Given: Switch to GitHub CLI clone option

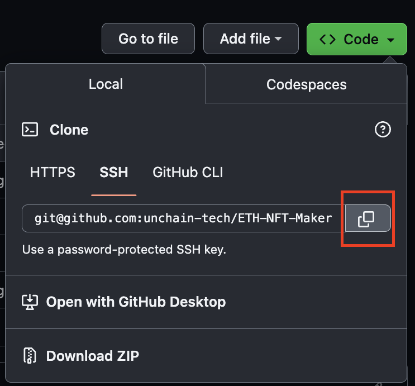Looking at the screenshot, I should (x=188, y=173).
